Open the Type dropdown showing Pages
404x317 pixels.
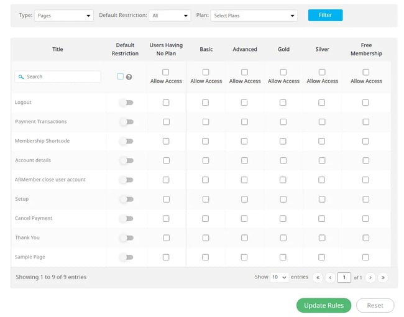[64, 16]
